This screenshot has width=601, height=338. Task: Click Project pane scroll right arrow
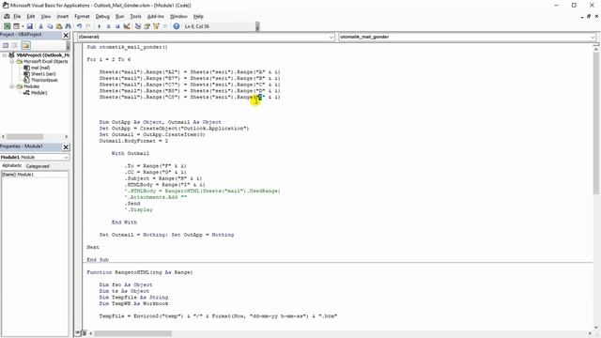tap(66, 137)
